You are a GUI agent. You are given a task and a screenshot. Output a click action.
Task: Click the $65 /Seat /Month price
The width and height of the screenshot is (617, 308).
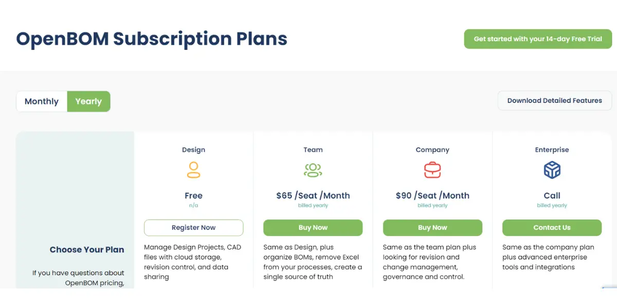[x=313, y=196]
